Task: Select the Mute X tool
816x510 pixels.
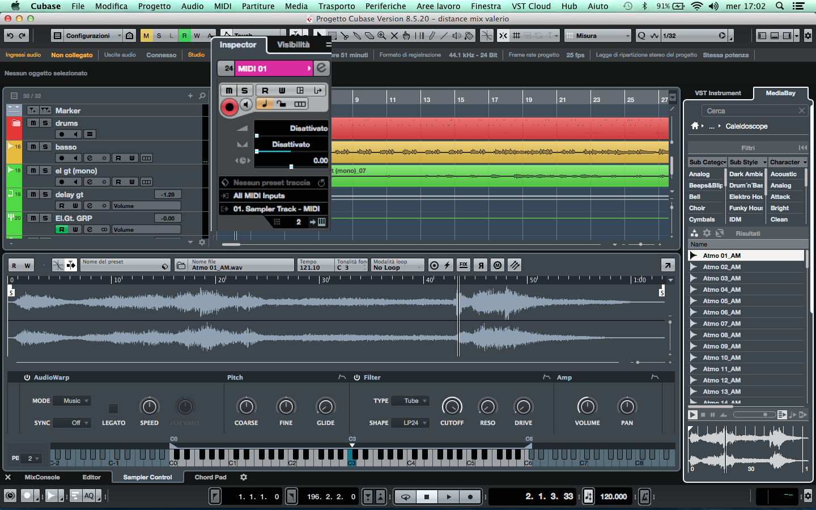Action: pos(394,36)
